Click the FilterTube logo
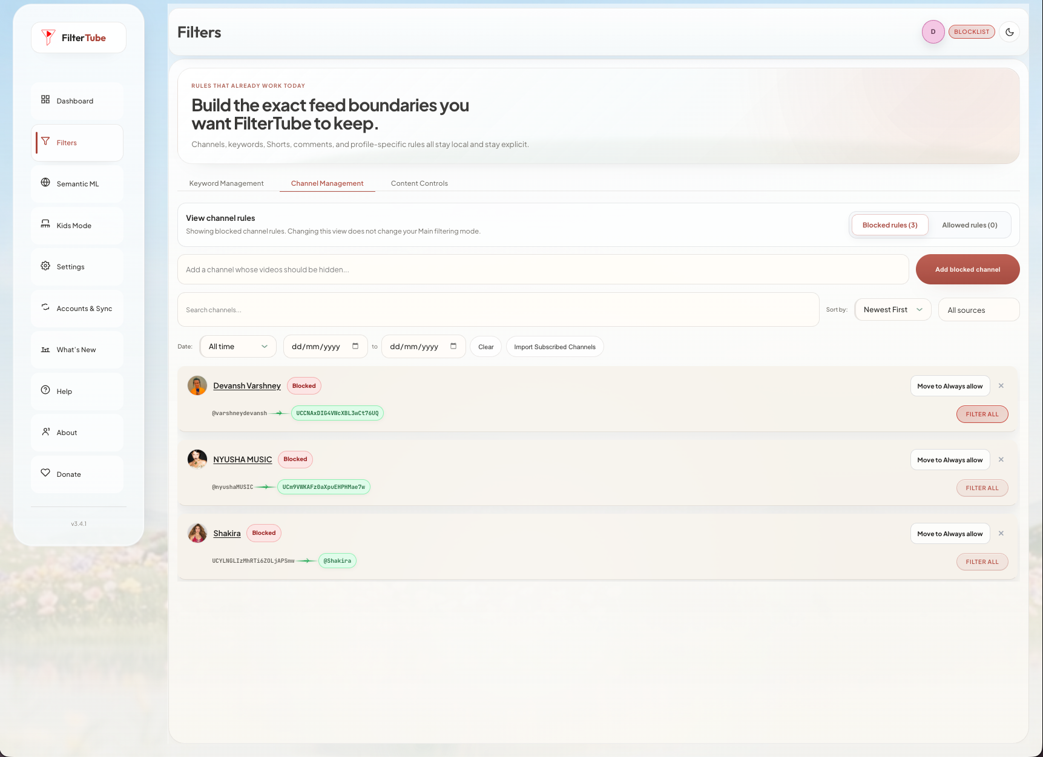 [78, 38]
